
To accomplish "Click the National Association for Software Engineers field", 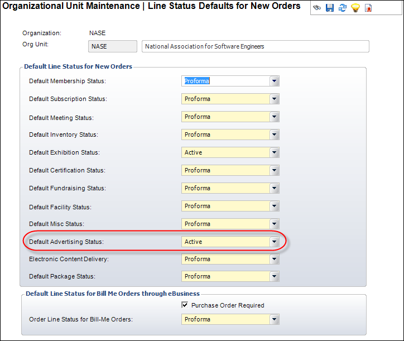I will [256, 46].
